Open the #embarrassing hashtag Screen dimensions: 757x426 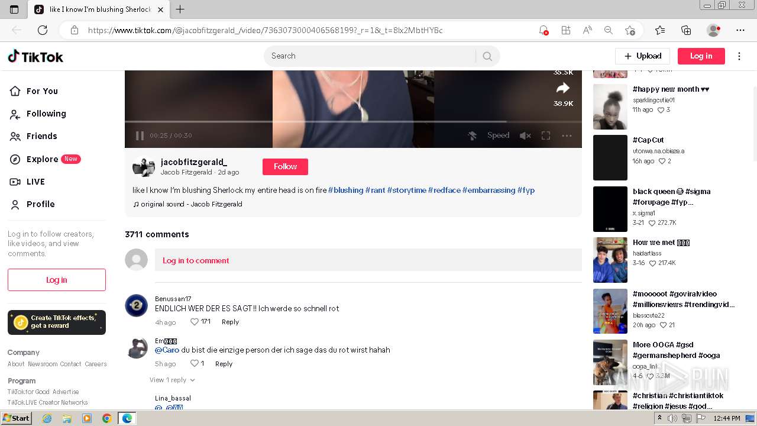tap(489, 191)
